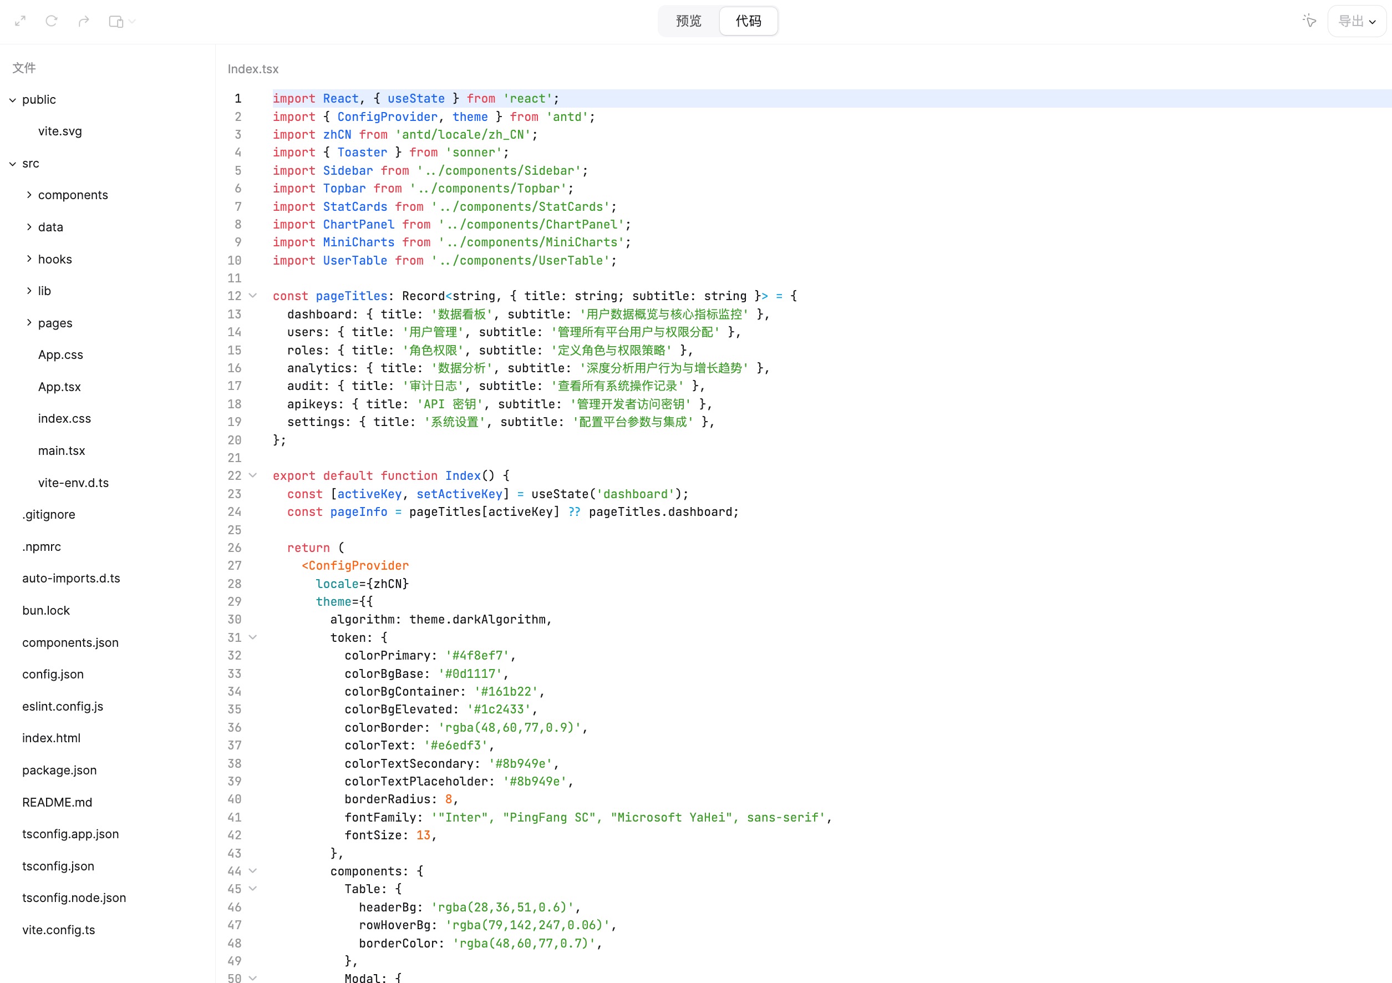
Task: Fold the token block at line 31
Action: click(253, 637)
